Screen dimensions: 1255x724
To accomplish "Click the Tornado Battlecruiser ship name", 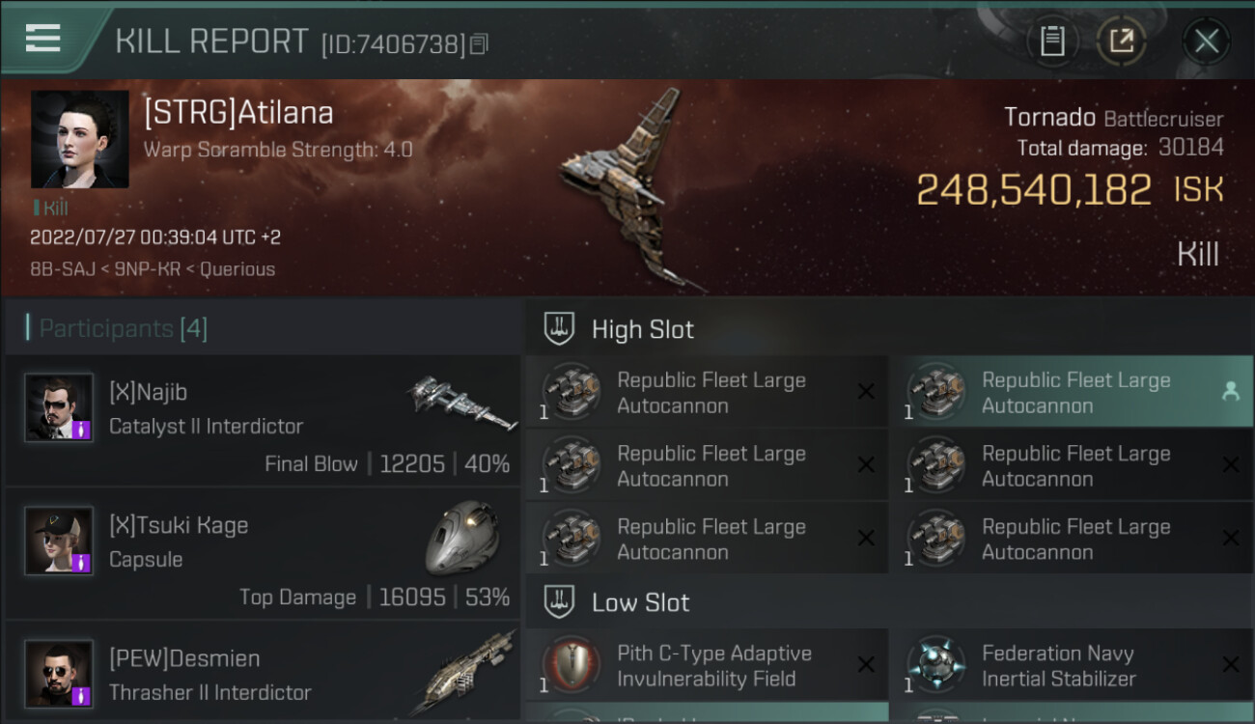I will click(1112, 119).
